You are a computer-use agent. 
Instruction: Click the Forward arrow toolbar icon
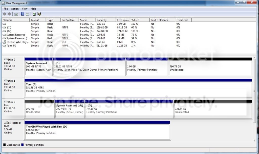click(9, 14)
